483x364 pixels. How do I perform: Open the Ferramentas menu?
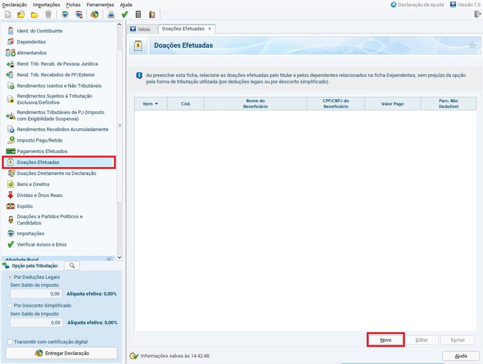pos(100,4)
